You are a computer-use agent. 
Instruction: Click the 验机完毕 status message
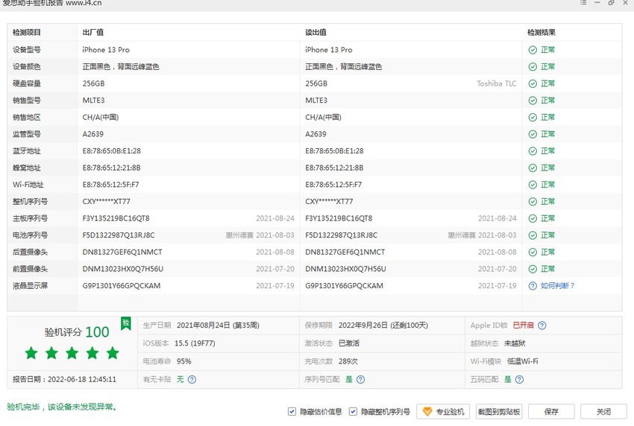62,407
